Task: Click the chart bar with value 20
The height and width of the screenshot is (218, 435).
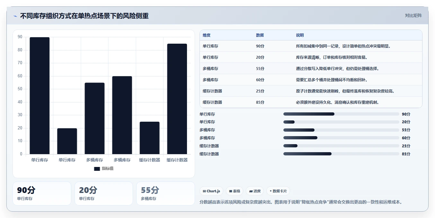Action: click(x=67, y=141)
